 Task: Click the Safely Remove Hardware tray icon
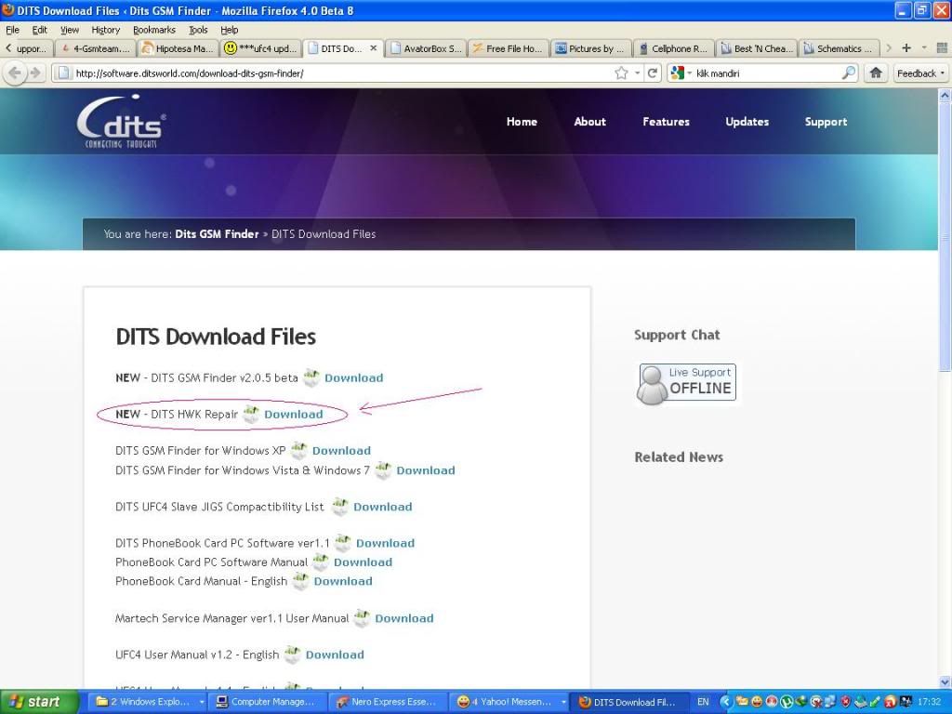tap(861, 702)
